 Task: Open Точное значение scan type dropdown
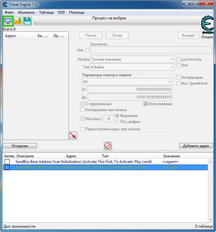(132, 59)
